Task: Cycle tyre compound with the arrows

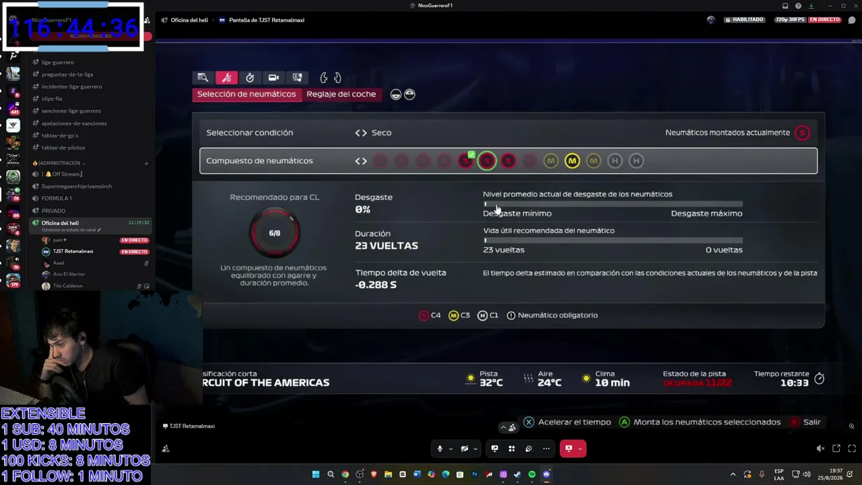Action: tap(361, 161)
